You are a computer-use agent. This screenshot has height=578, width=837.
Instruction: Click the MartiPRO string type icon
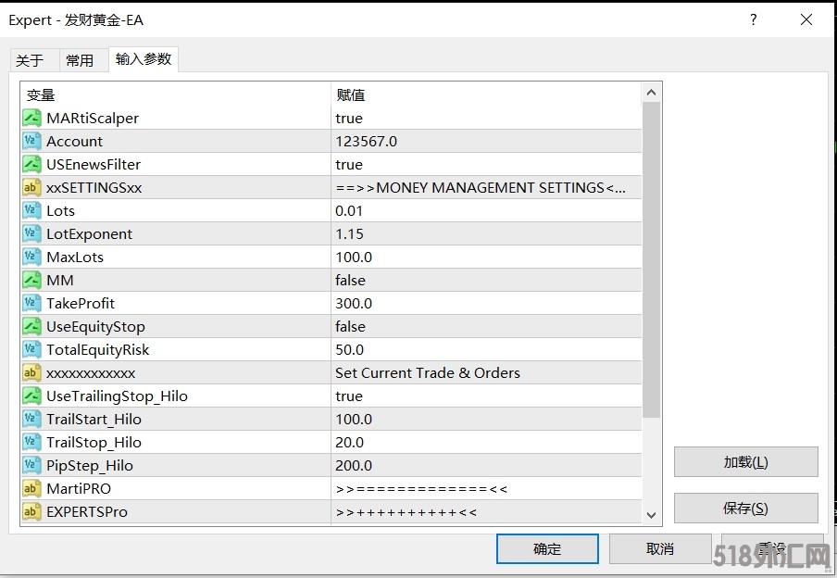31,488
